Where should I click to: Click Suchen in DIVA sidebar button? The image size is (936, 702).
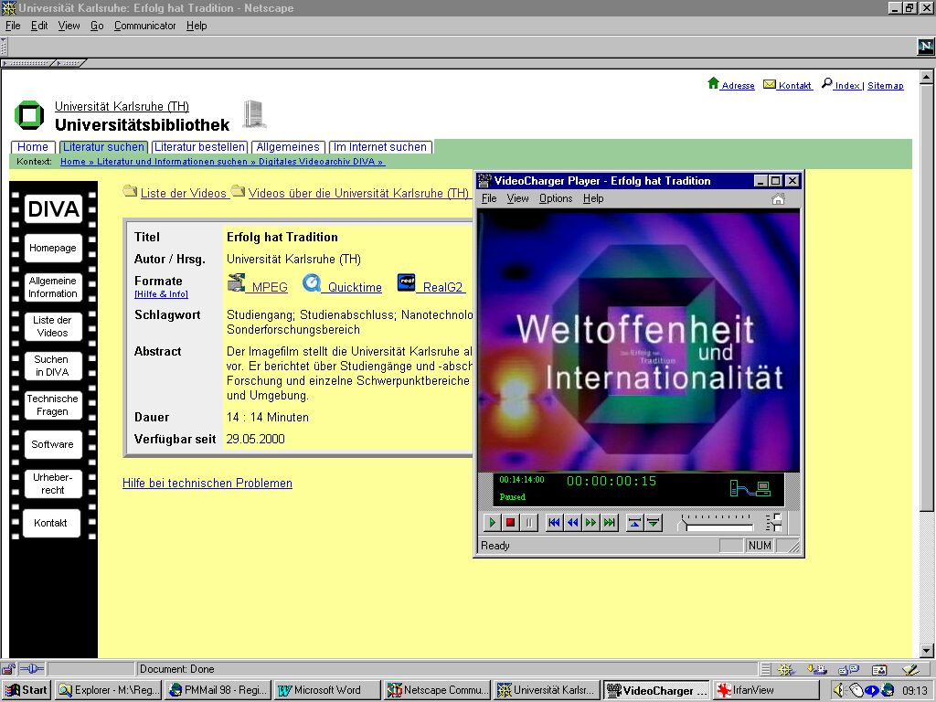[52, 366]
